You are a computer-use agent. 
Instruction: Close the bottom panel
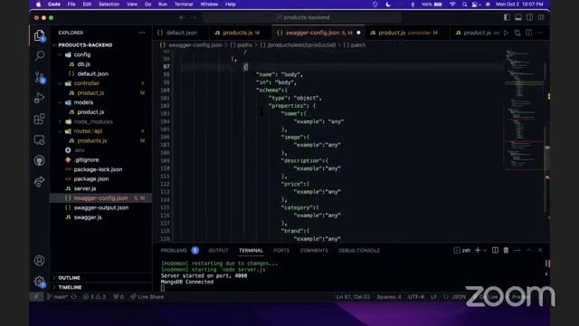540,250
